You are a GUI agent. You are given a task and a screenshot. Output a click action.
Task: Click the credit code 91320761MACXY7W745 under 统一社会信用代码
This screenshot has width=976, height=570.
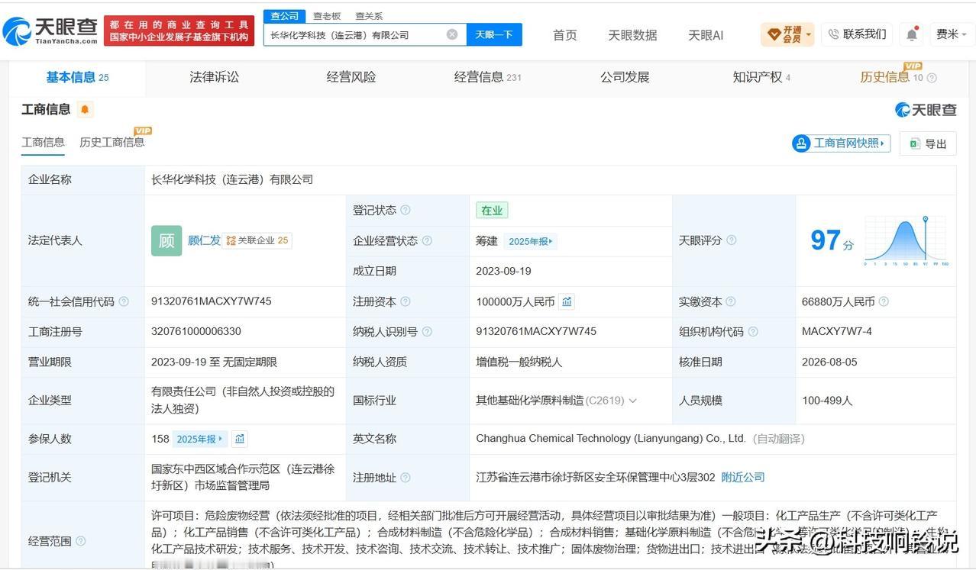(212, 301)
